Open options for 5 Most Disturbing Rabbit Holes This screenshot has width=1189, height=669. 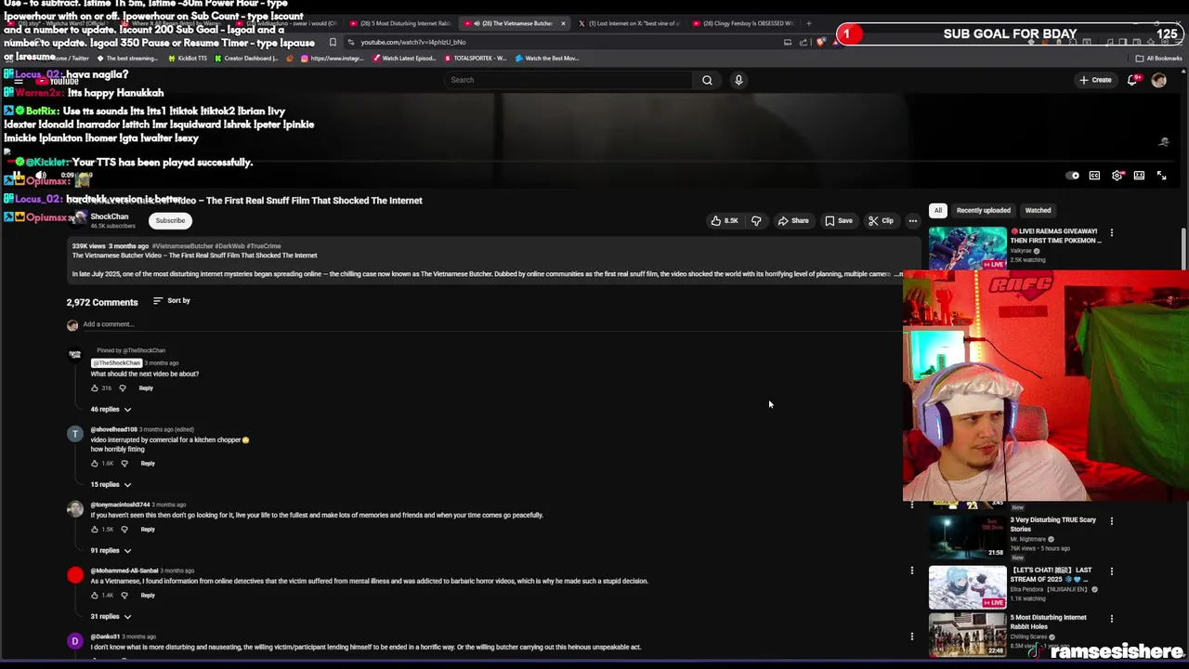(1111, 619)
